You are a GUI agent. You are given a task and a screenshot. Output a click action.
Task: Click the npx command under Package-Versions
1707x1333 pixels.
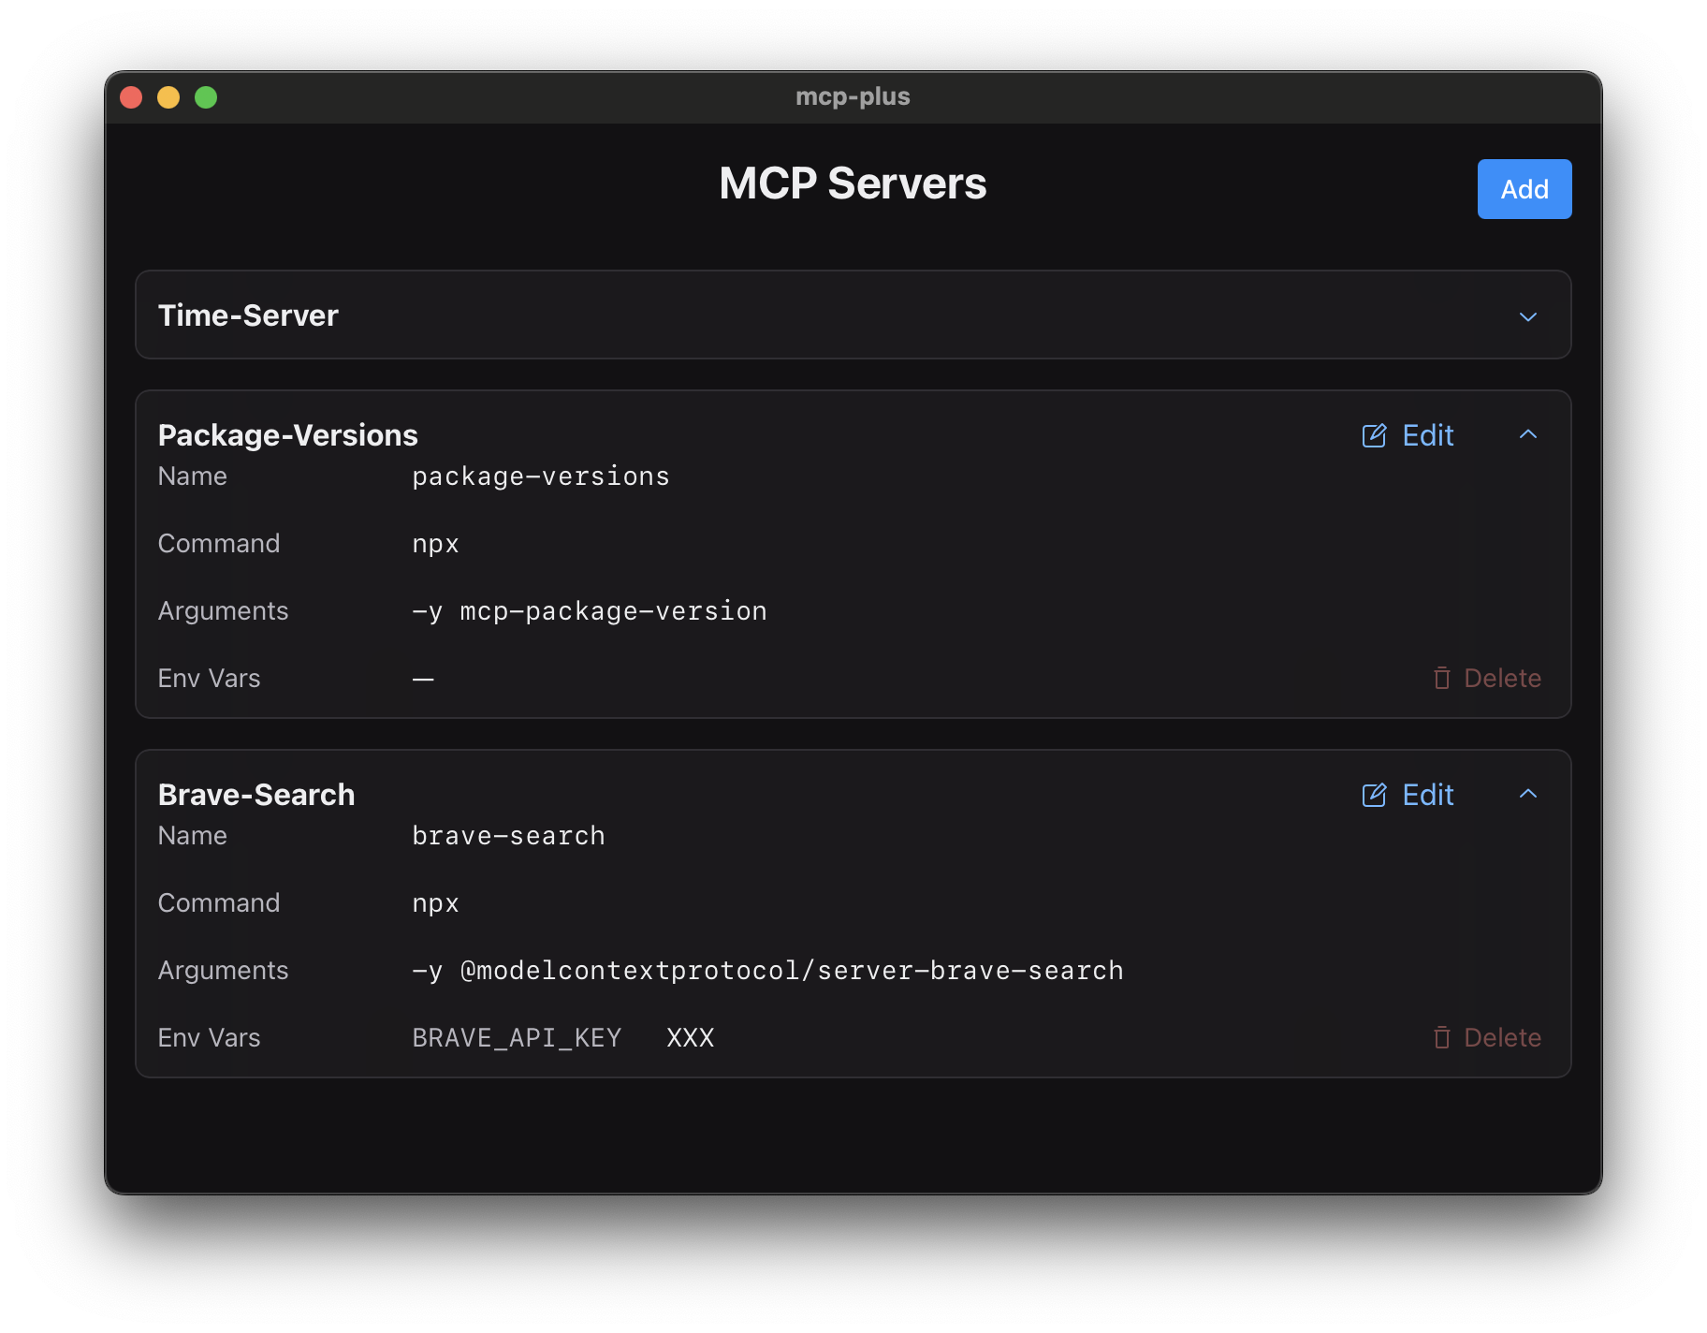[435, 544]
